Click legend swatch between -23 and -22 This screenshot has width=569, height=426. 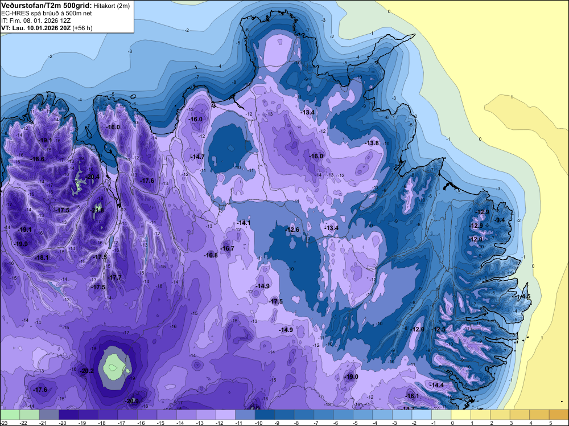(x=10, y=415)
